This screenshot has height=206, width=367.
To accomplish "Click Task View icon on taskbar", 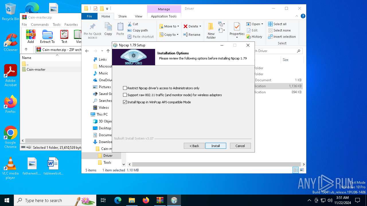I will point(103,200).
